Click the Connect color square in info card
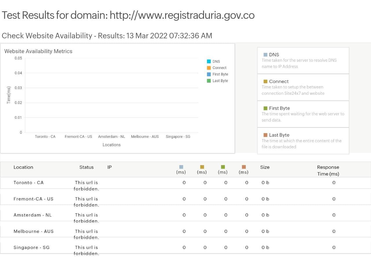The image size is (371, 263). coord(265,82)
